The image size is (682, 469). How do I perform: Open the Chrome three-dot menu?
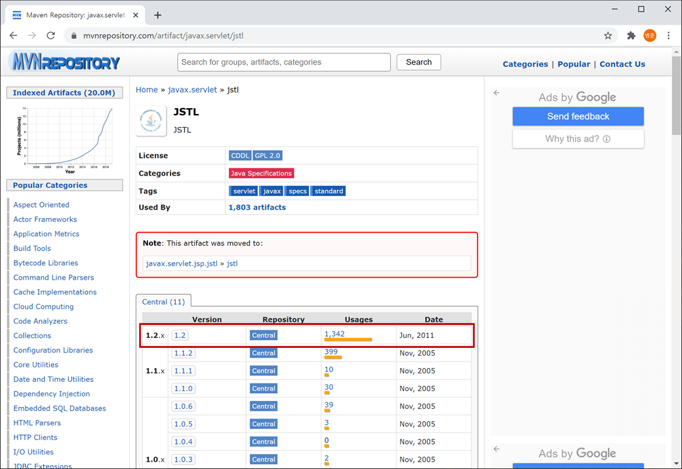(668, 35)
